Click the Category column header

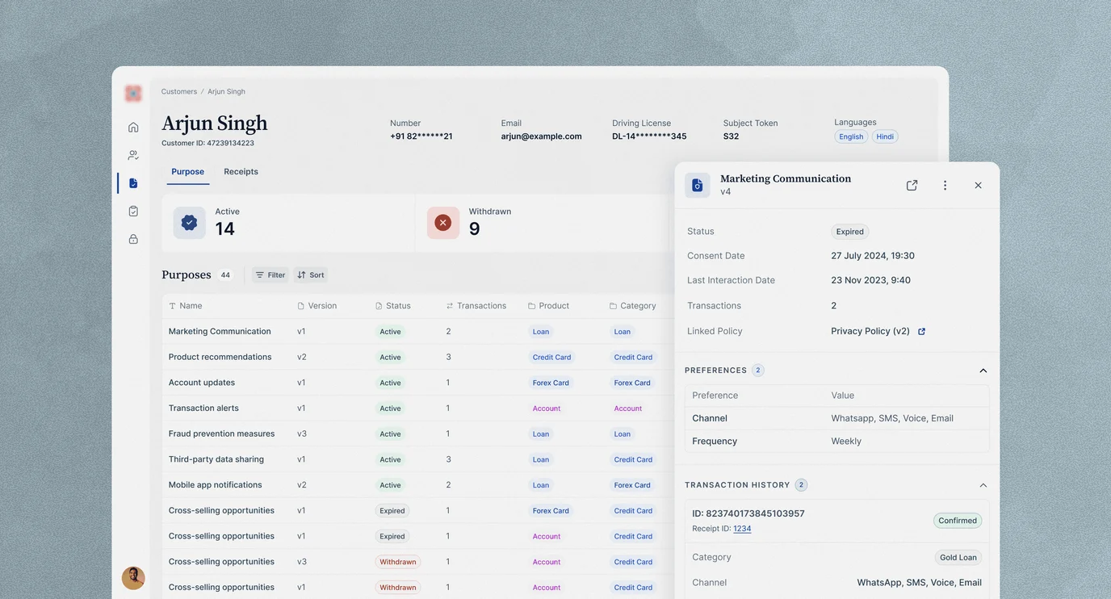click(632, 306)
